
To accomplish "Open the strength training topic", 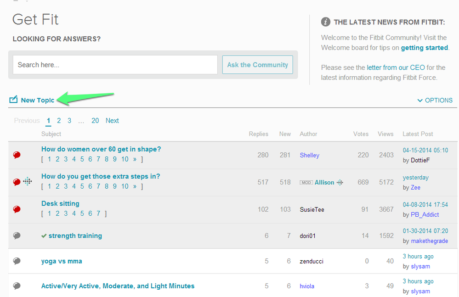I will coord(75,235).
